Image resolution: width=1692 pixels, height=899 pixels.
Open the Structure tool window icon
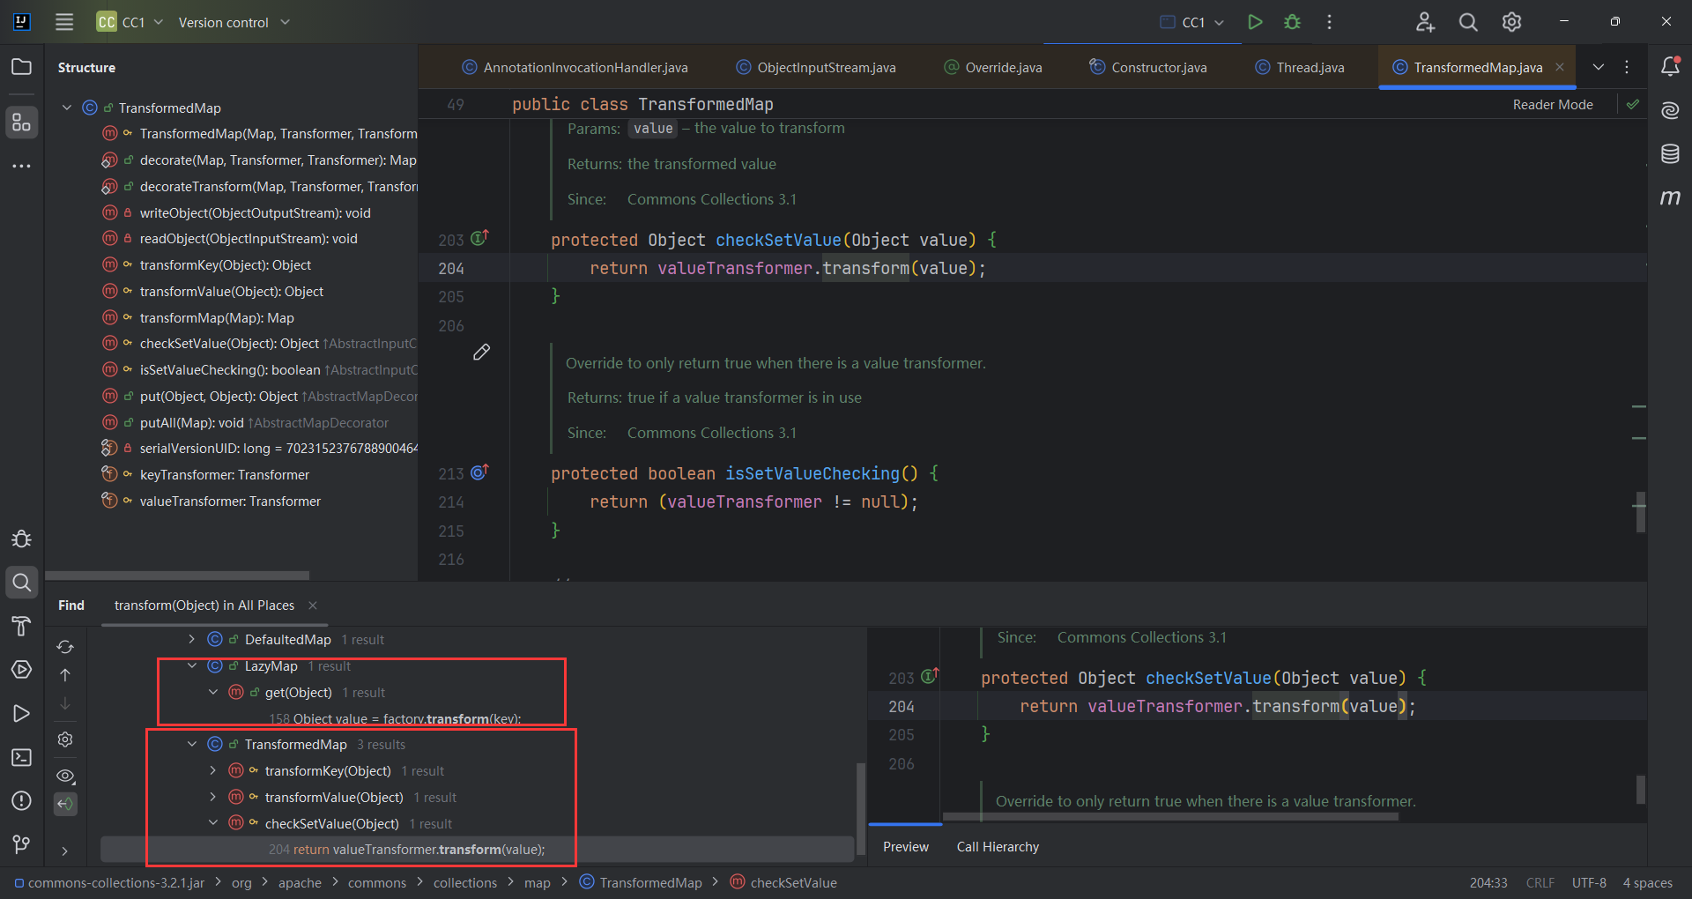21,122
